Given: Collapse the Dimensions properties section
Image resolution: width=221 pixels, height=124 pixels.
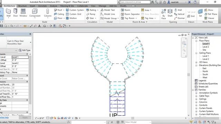Looking at the screenshot, I should coord(27,82).
